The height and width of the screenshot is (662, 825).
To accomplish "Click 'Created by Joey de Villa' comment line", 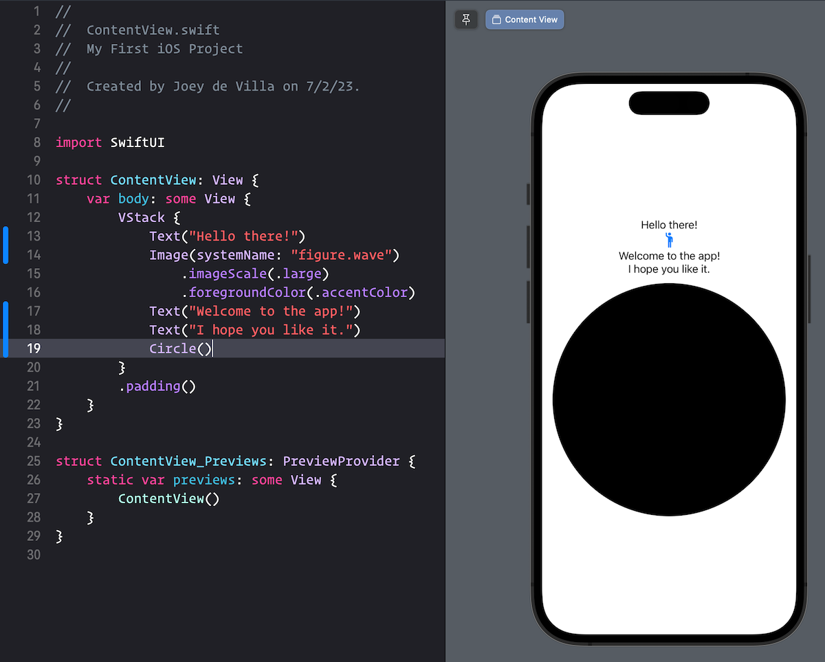I will (208, 86).
